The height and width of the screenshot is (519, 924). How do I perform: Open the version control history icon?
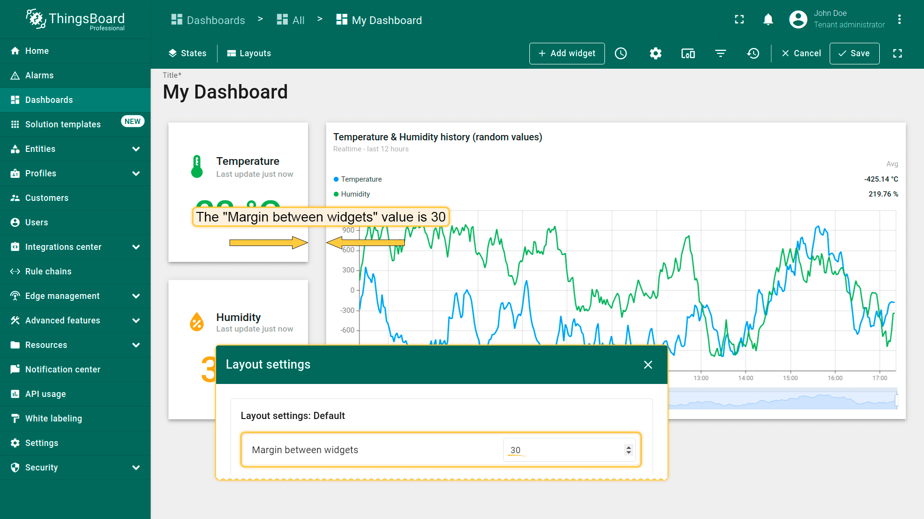(753, 53)
